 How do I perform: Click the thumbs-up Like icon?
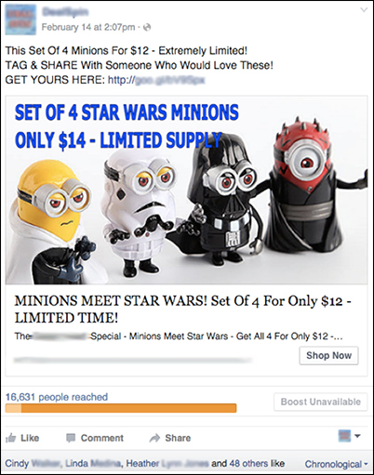10,438
